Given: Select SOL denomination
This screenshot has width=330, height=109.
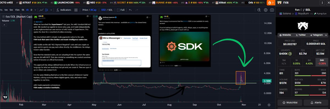Looking at the screenshot, I should coord(110,10).
